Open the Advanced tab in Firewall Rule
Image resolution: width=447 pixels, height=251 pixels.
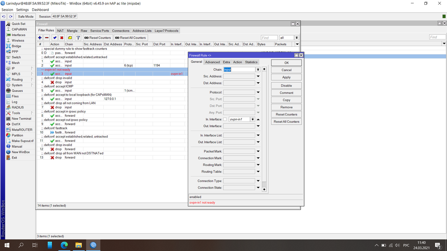[212, 62]
